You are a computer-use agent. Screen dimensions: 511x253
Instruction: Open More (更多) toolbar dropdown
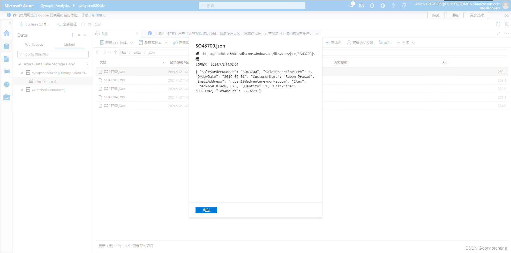(406, 42)
